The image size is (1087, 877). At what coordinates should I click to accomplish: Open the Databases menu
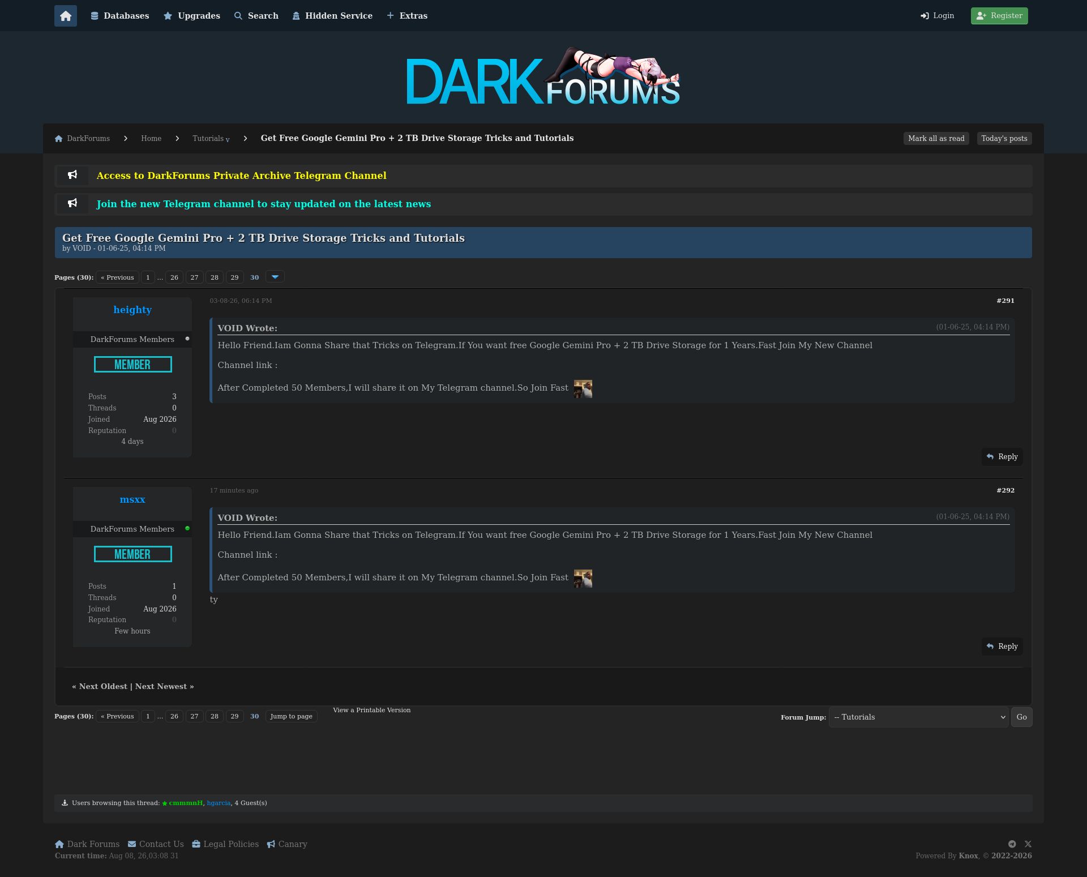click(x=120, y=16)
